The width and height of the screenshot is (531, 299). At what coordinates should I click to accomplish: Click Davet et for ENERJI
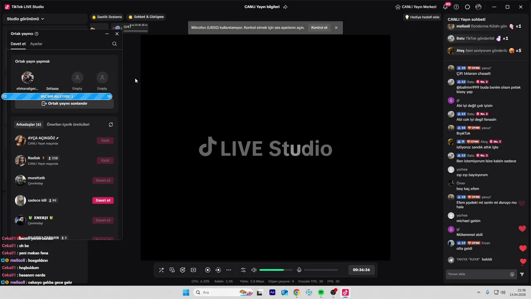pos(103,220)
